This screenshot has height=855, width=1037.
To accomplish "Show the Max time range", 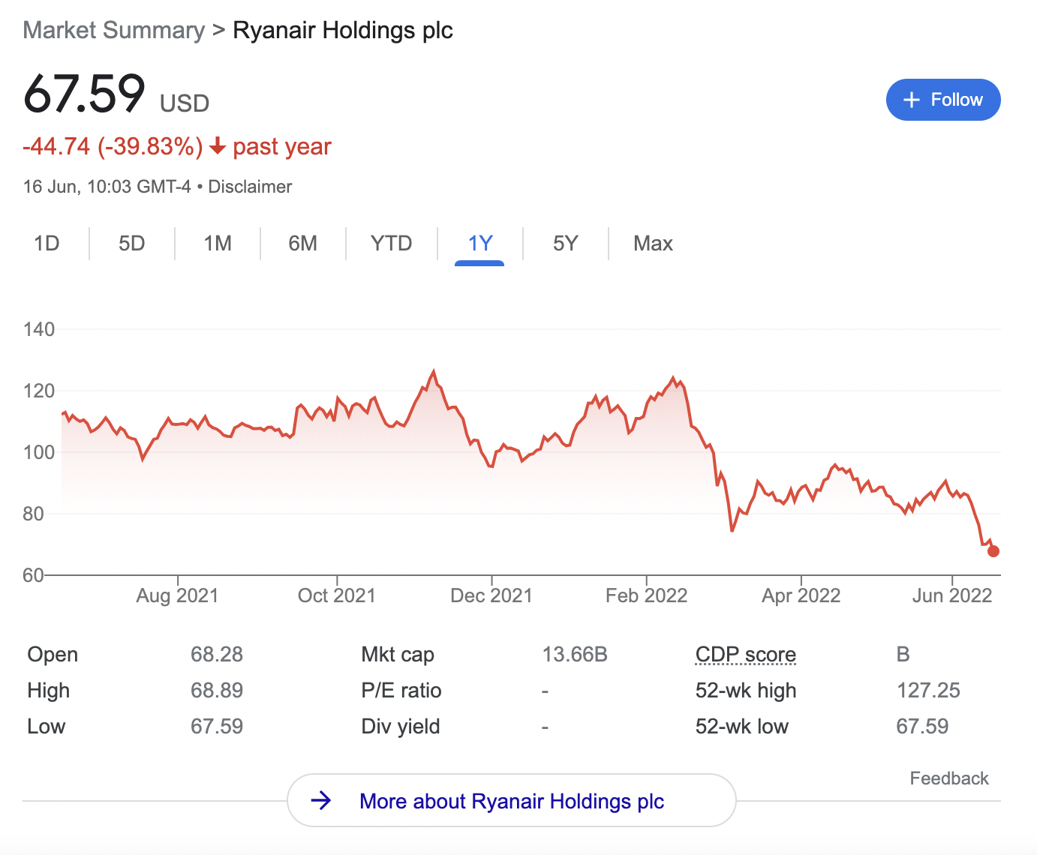I will pyautogui.click(x=653, y=244).
